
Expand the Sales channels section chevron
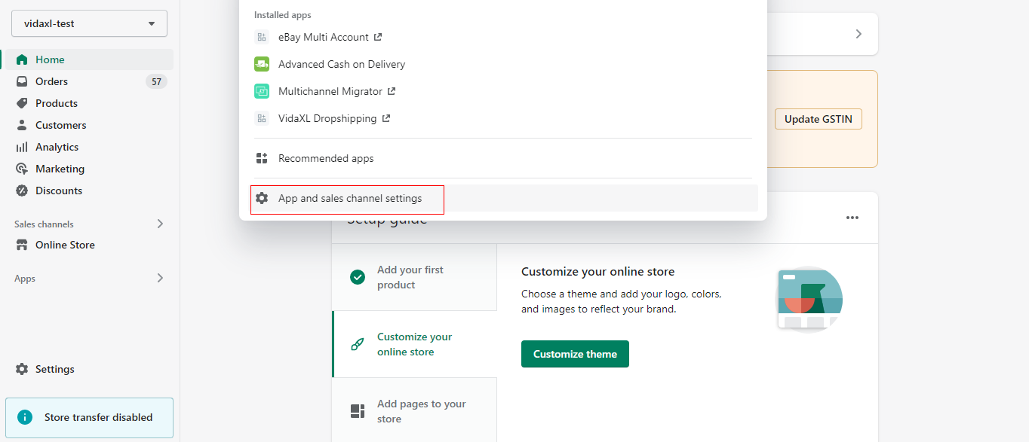click(160, 224)
